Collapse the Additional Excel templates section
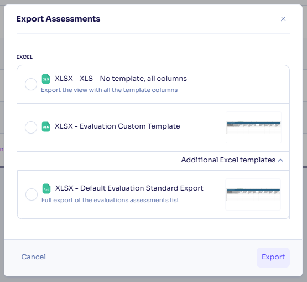This screenshot has width=307, height=282. 232,160
